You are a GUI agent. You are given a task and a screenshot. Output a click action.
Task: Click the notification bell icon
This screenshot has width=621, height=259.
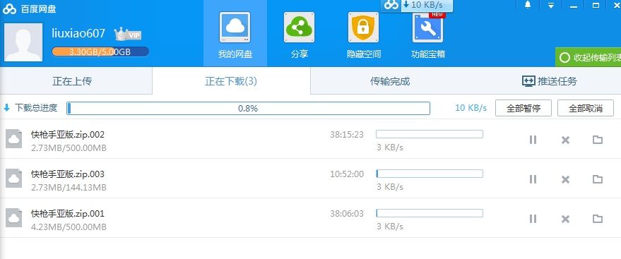[528, 5]
